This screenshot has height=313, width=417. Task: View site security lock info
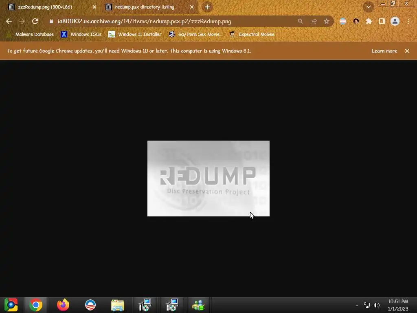tap(51, 21)
